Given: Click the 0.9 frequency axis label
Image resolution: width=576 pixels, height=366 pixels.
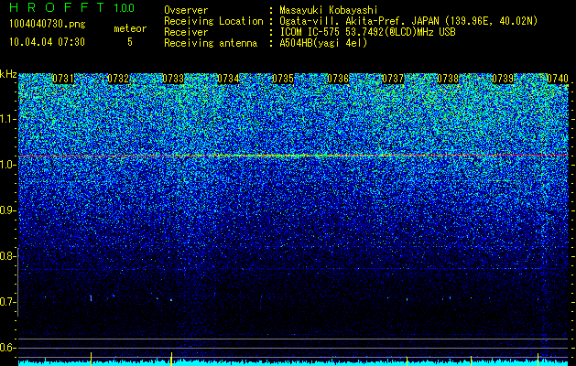Looking at the screenshot, I should tap(8, 210).
